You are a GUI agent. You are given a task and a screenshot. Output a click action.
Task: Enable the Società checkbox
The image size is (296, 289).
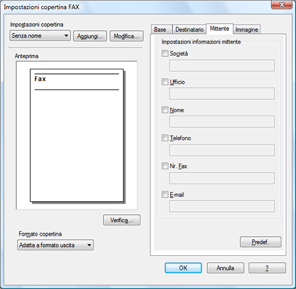[165, 53]
